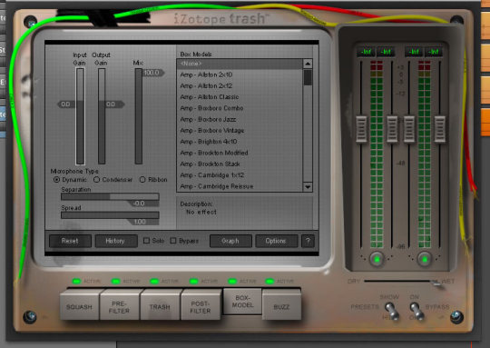Click the Spread slider bar
Image resolution: width=490 pixels, height=348 pixels.
pyautogui.click(x=110, y=215)
